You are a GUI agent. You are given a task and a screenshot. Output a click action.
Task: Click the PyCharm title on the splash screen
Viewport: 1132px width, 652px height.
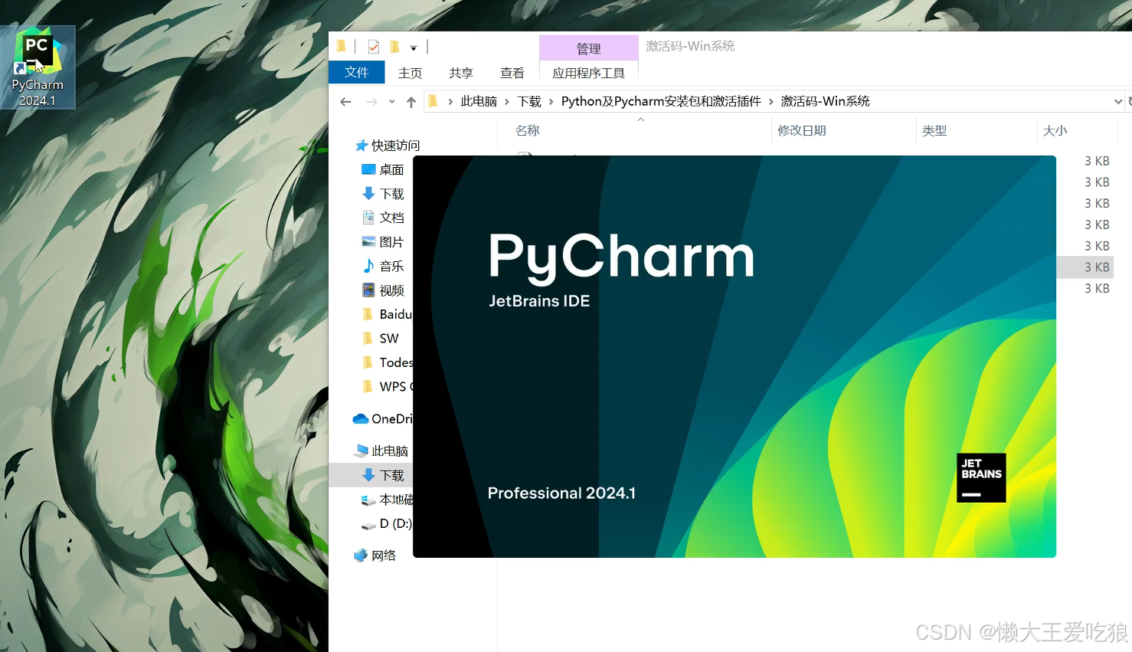(x=621, y=257)
